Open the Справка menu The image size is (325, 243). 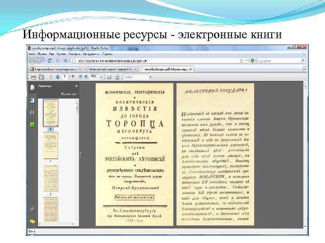(x=107, y=54)
